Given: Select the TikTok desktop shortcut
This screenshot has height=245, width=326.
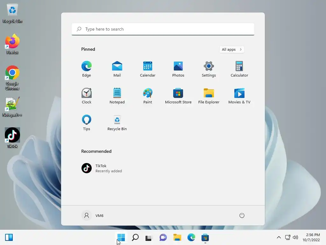Looking at the screenshot, I should click(12, 138).
